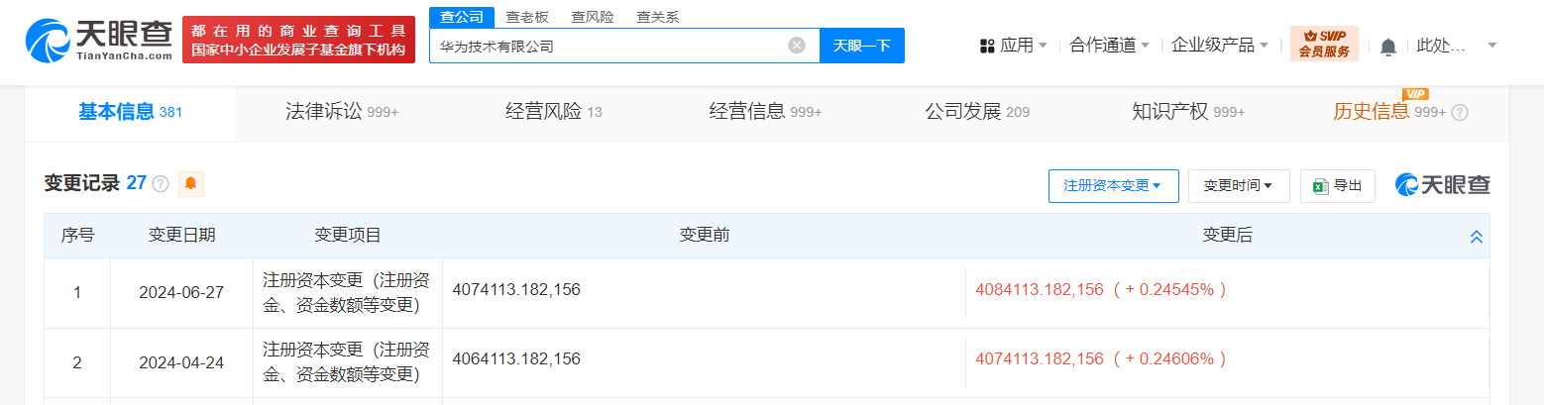Switch to the 经营风险 tab
Screen dimensions: 1544x405
point(553,112)
